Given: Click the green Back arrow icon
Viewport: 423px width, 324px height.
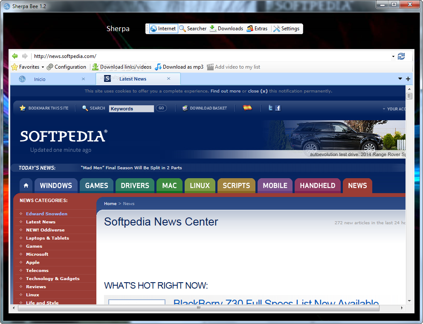Looking at the screenshot, I should point(15,56).
